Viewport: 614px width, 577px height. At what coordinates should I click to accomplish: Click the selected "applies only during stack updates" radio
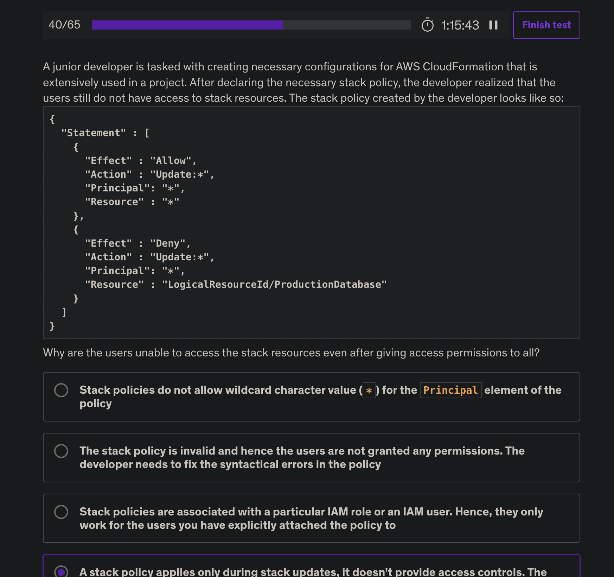(x=61, y=571)
